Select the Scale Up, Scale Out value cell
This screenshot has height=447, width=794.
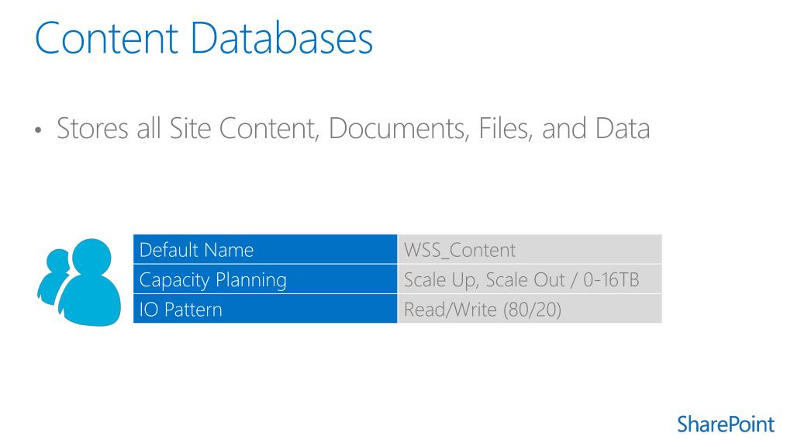click(x=530, y=279)
